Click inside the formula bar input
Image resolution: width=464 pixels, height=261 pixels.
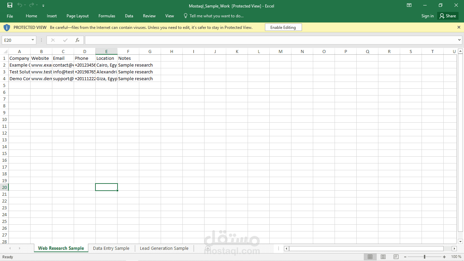pyautogui.click(x=271, y=40)
